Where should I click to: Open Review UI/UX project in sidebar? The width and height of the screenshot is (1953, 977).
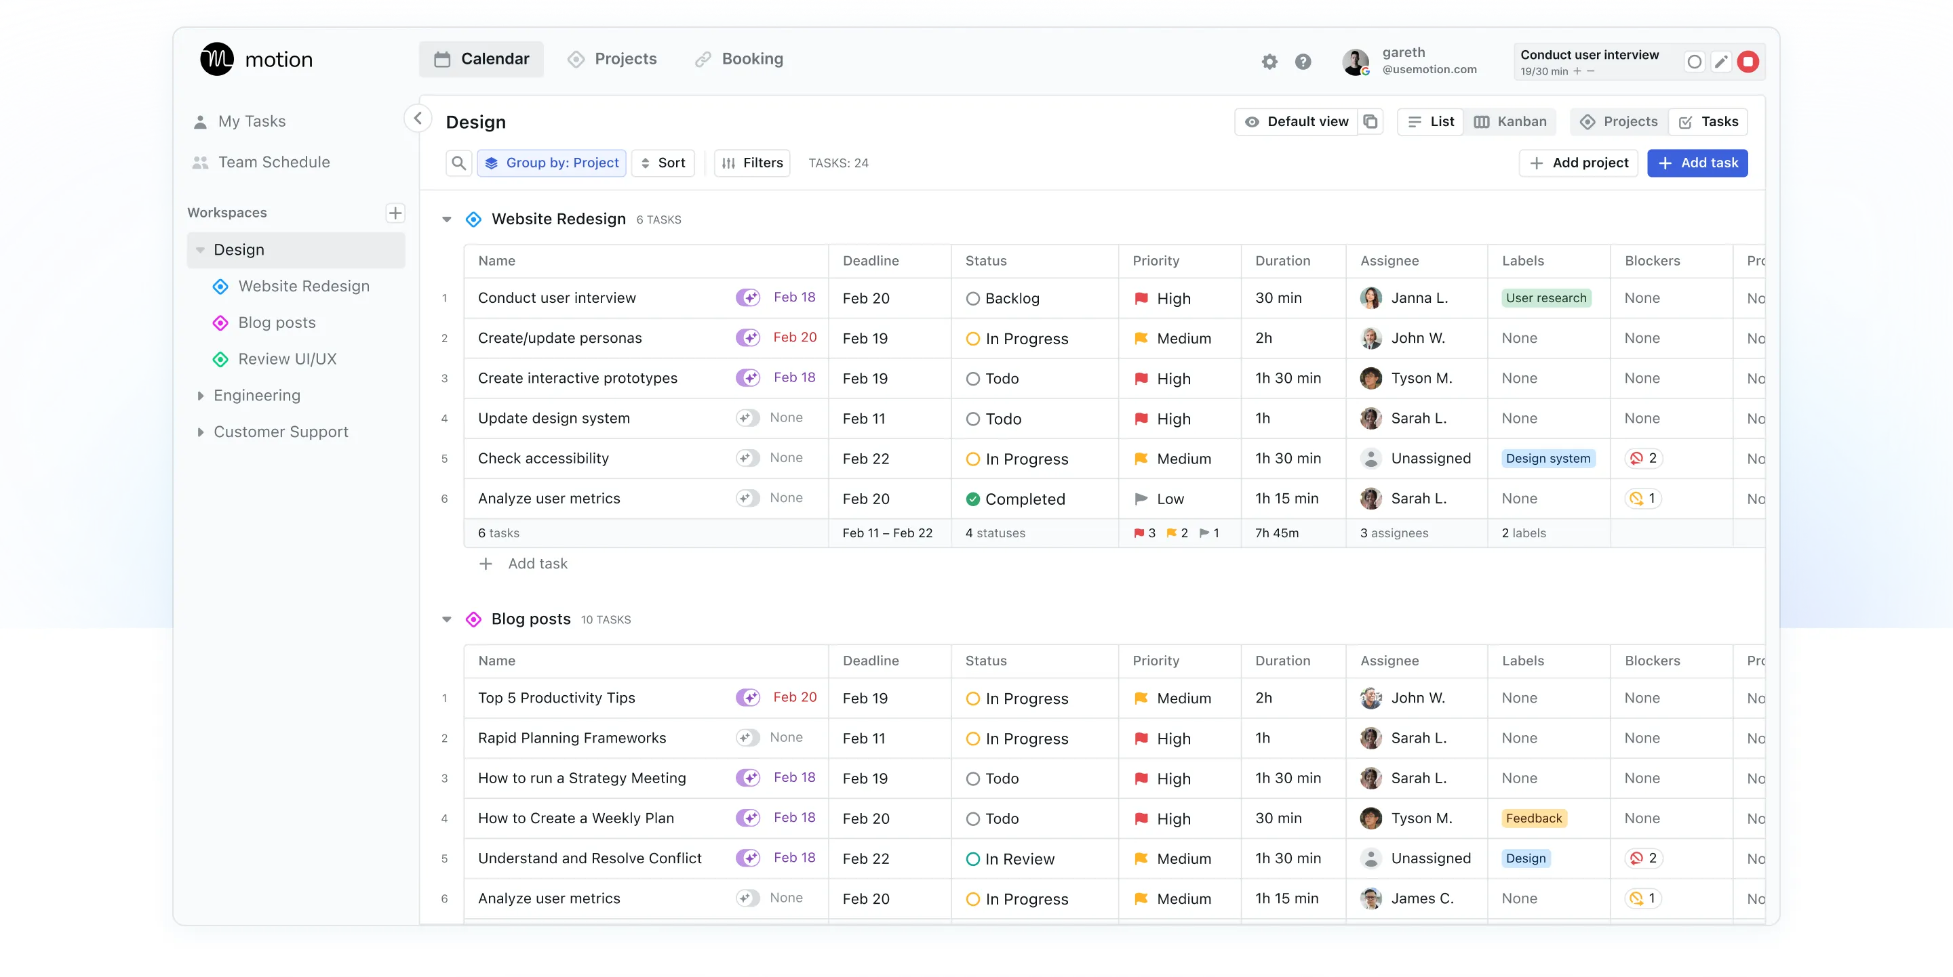pyautogui.click(x=287, y=359)
